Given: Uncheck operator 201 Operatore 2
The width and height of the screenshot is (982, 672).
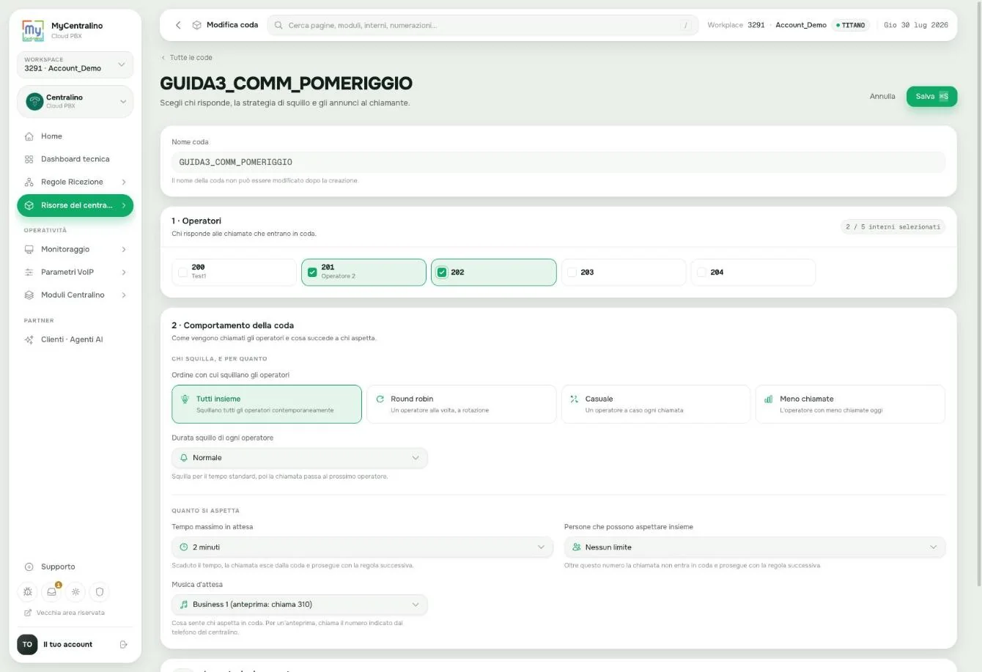Looking at the screenshot, I should coord(312,272).
